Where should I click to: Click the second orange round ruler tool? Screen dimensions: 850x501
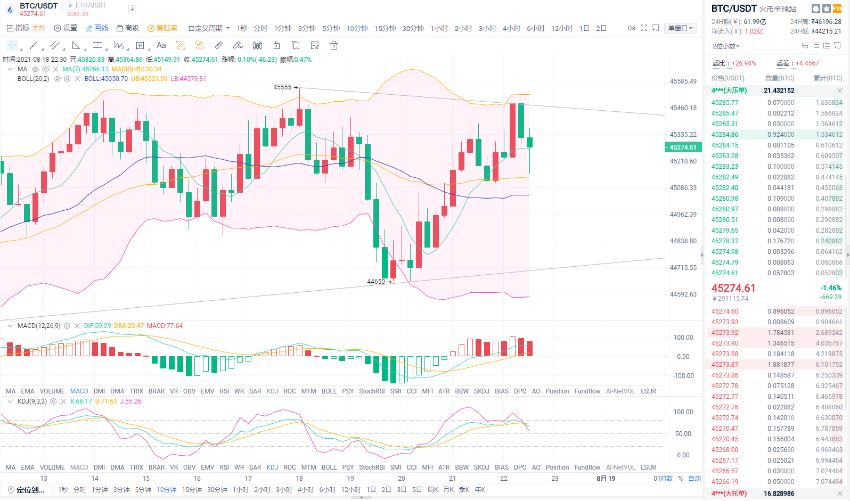point(200,45)
